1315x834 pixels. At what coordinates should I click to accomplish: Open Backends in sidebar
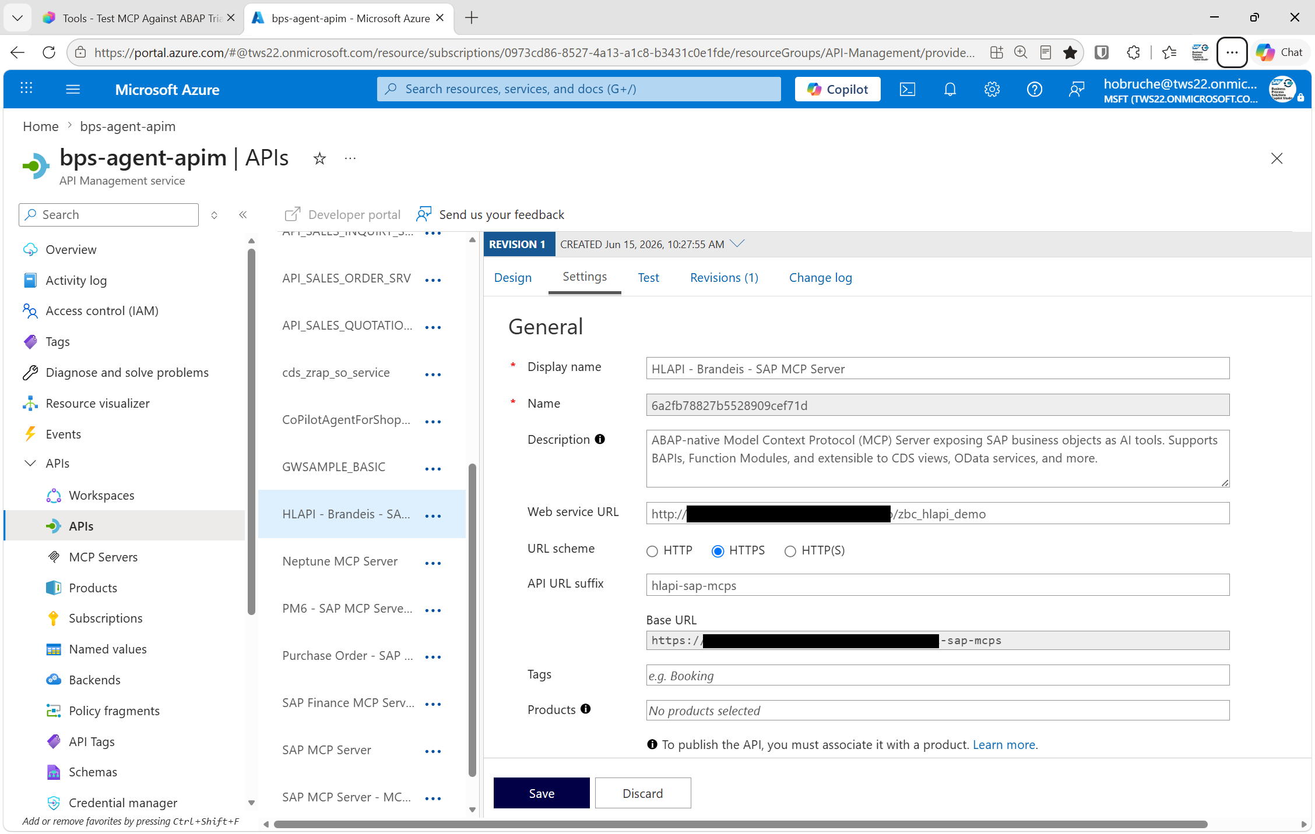click(x=94, y=680)
